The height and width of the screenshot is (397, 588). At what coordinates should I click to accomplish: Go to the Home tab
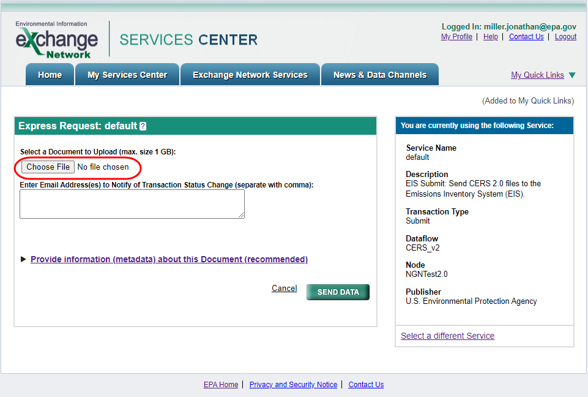(x=50, y=75)
